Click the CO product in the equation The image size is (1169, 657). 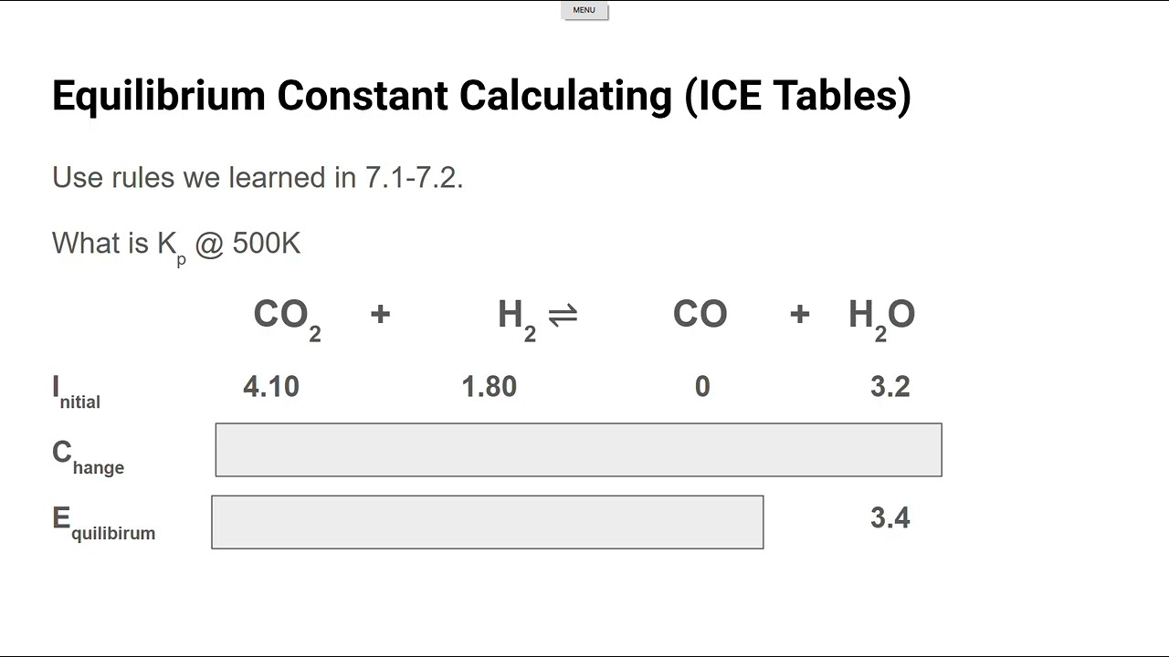click(x=700, y=314)
